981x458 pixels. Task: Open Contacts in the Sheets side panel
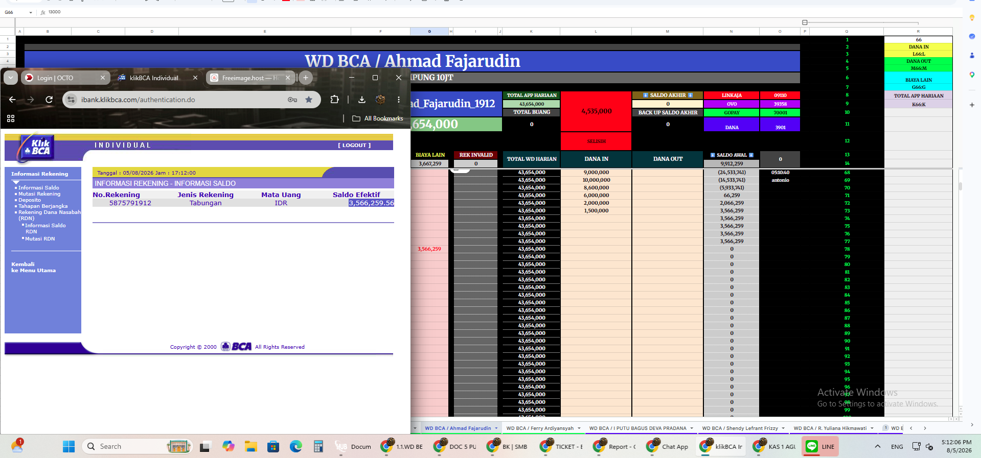click(972, 55)
